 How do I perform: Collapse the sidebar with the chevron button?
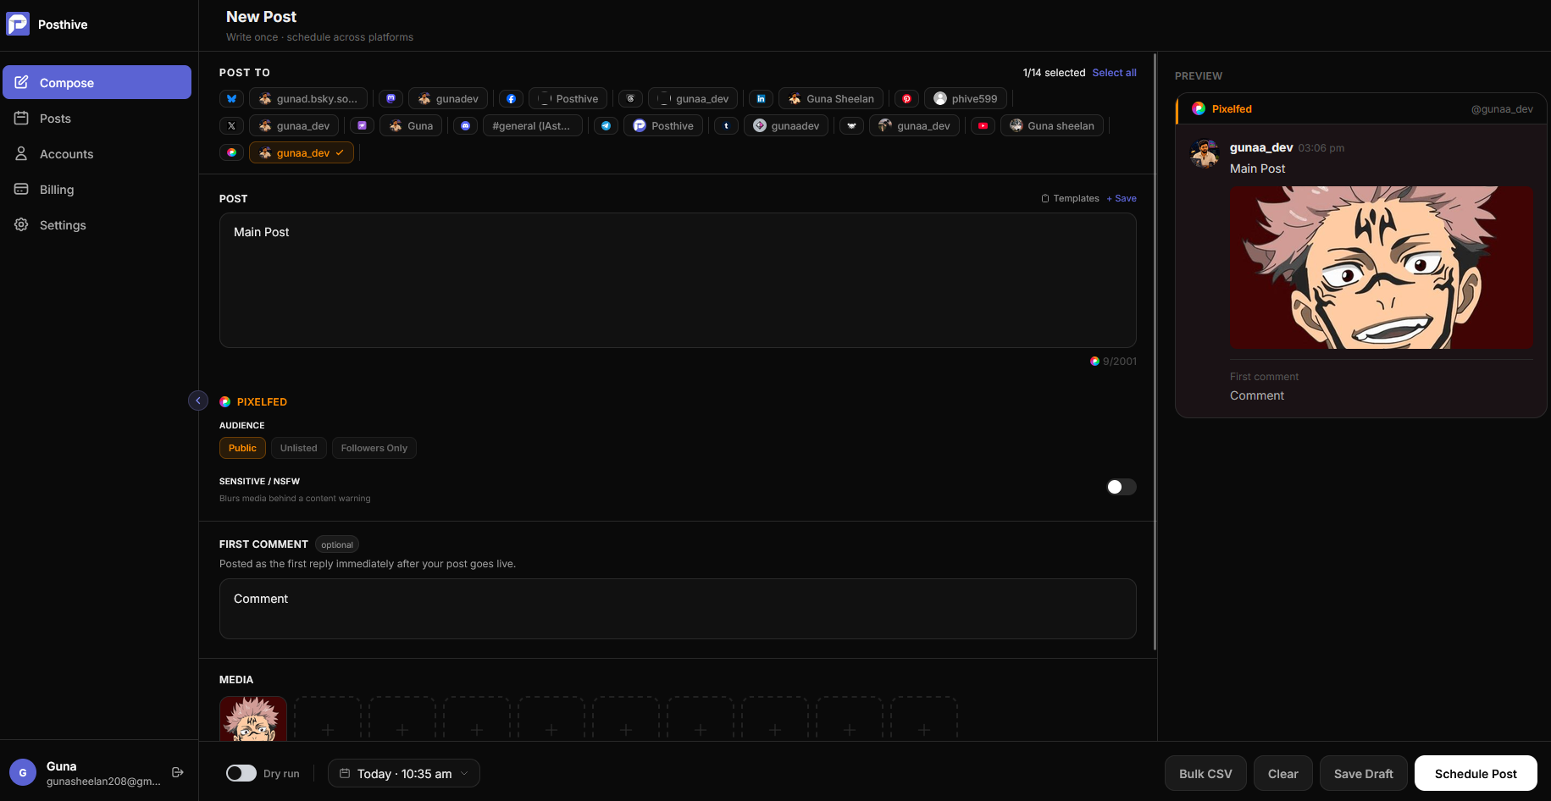coord(198,400)
